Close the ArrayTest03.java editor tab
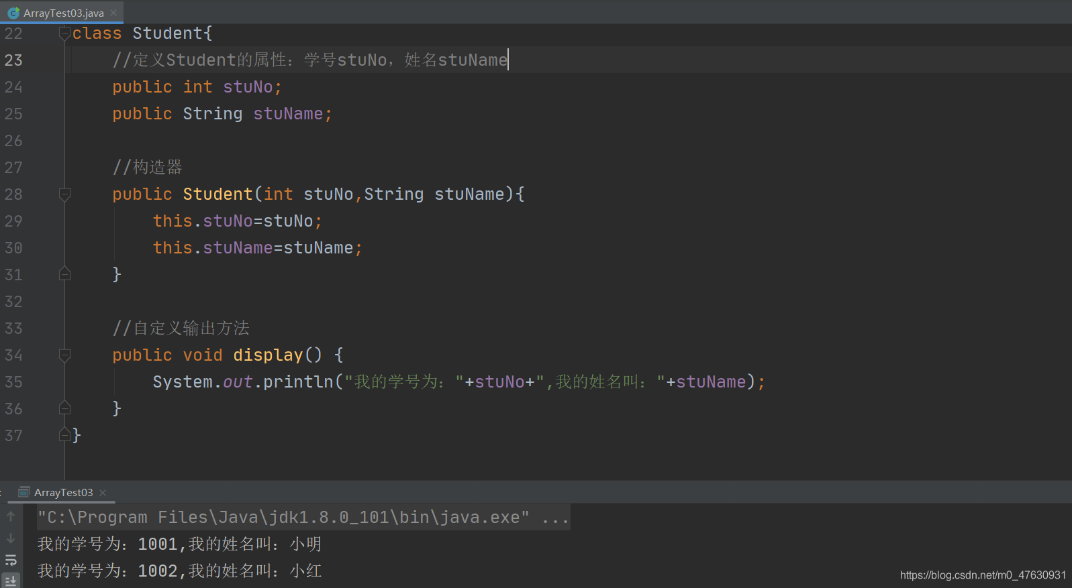The height and width of the screenshot is (588, 1072). click(113, 13)
